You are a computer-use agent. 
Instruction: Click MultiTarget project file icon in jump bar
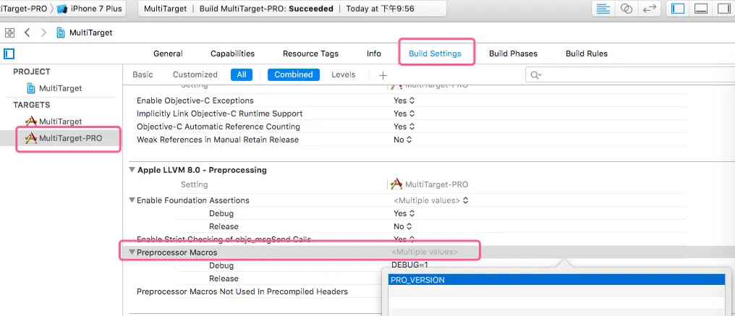point(61,33)
